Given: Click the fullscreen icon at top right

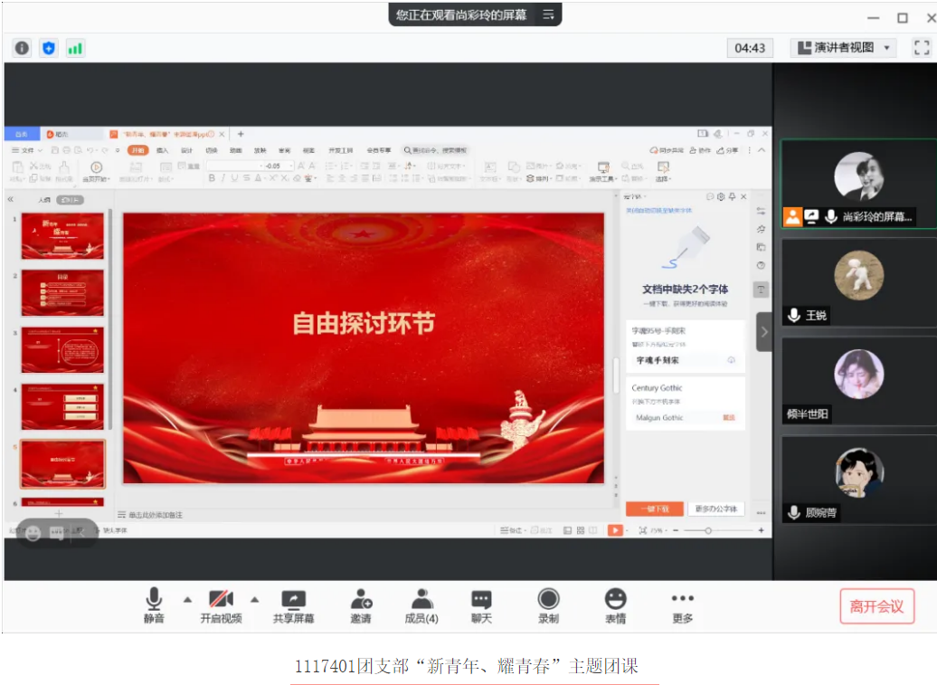Looking at the screenshot, I should pos(921,48).
